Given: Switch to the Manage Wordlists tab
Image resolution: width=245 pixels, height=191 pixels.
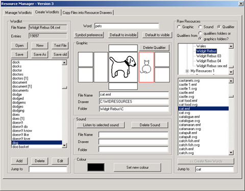Looking at the screenshot, I should coord(18,13).
